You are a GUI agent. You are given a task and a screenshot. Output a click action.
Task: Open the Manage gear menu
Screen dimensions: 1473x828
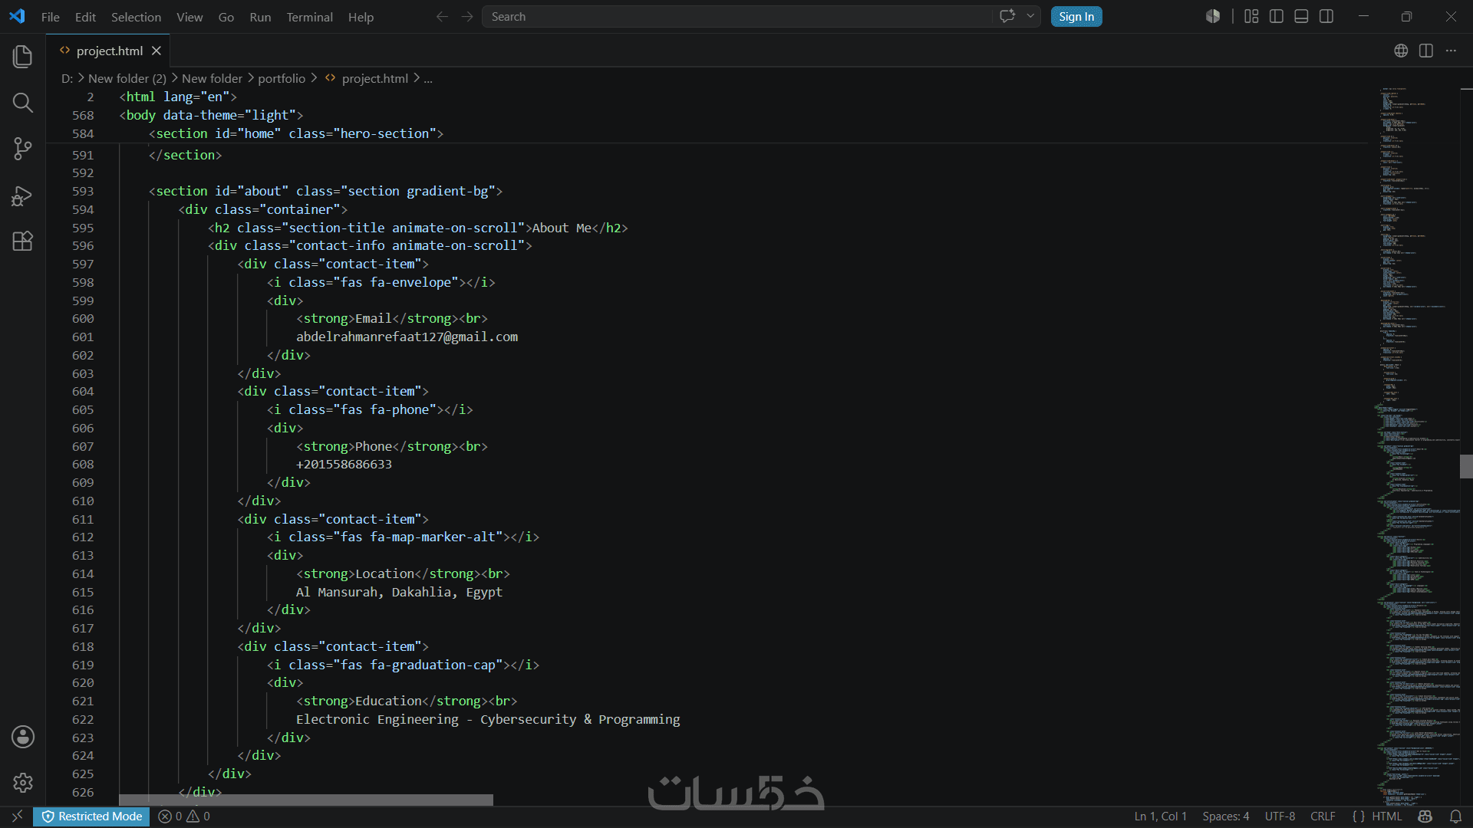(23, 783)
